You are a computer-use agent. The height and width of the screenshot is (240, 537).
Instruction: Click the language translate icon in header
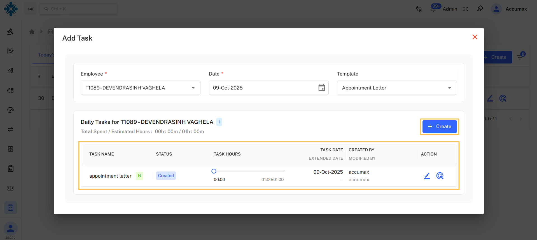click(x=419, y=9)
